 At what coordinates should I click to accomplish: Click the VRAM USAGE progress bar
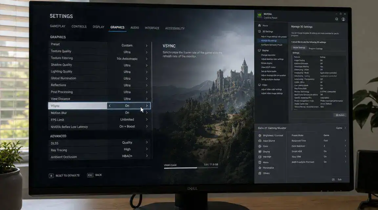tap(191, 168)
